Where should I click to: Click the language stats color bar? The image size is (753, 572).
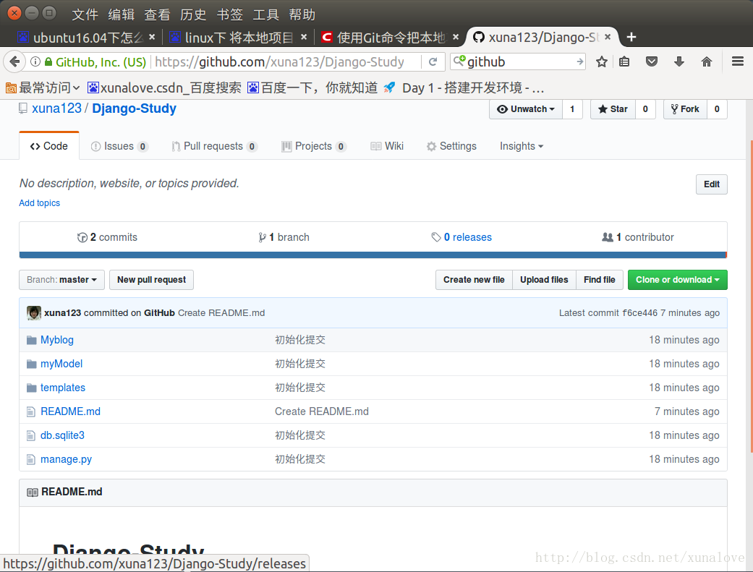click(373, 255)
